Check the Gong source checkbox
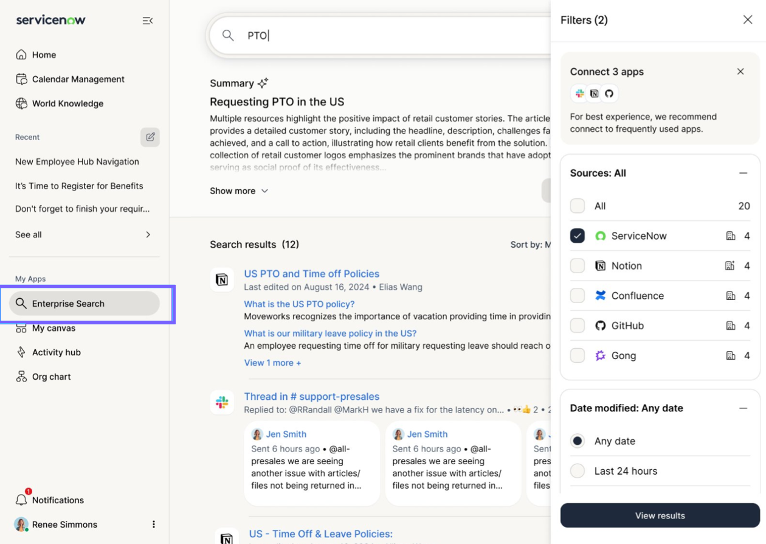 coord(578,355)
